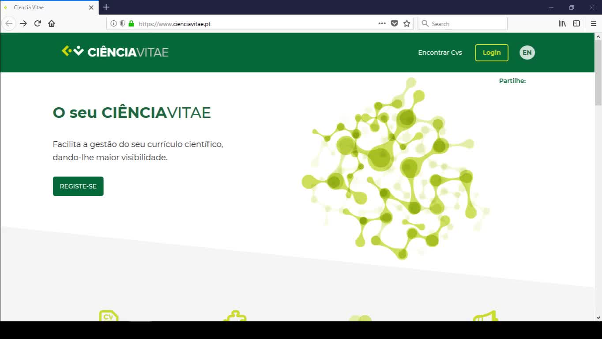This screenshot has height=339, width=602.
Task: Select the Ciencia Vitae browser tab
Action: click(x=49, y=8)
